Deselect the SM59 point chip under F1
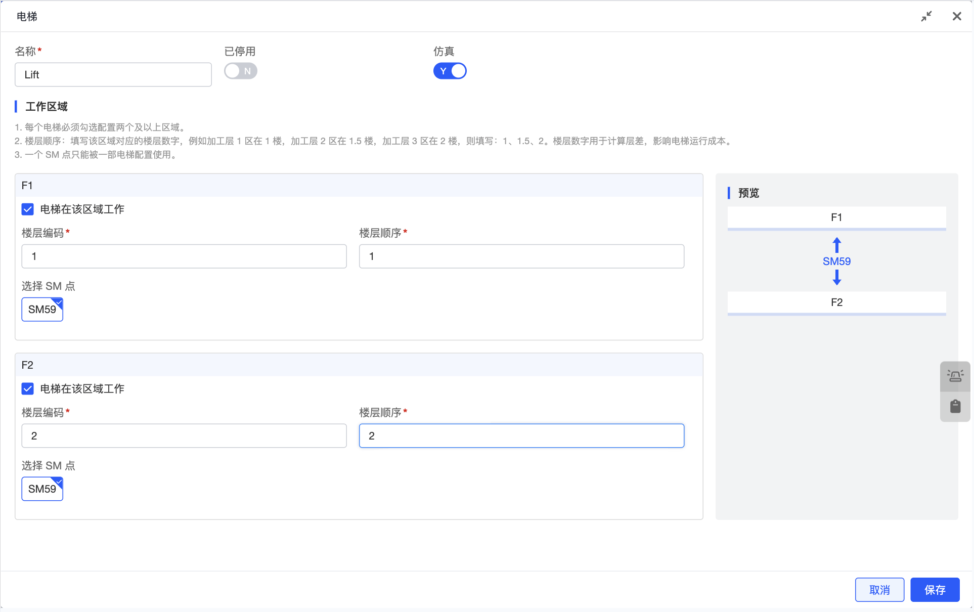Image resolution: width=974 pixels, height=612 pixels. [x=42, y=310]
